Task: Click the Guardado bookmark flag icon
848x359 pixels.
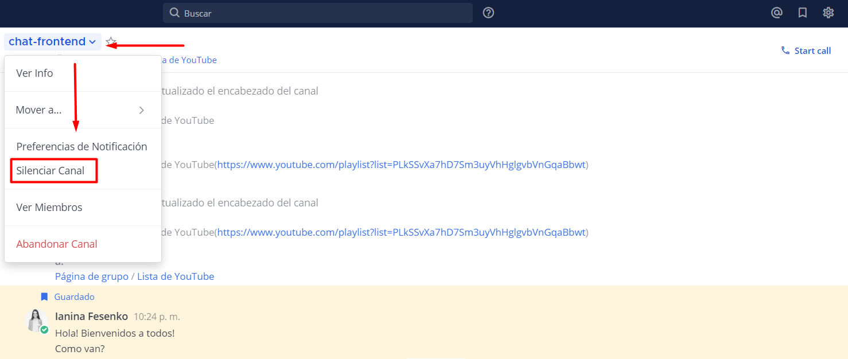Action: point(44,296)
